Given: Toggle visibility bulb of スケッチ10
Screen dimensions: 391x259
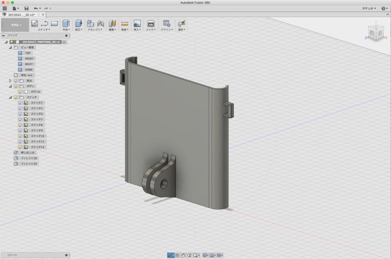Looking at the screenshot, I should 20,136.
